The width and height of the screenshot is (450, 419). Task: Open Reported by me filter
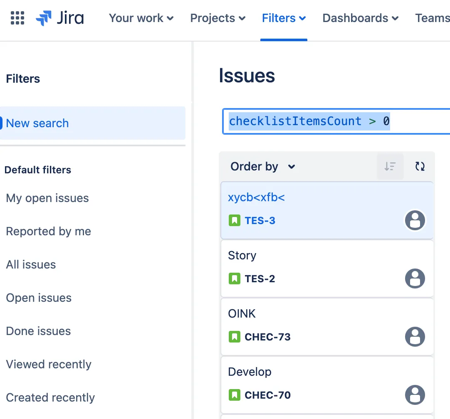click(49, 232)
